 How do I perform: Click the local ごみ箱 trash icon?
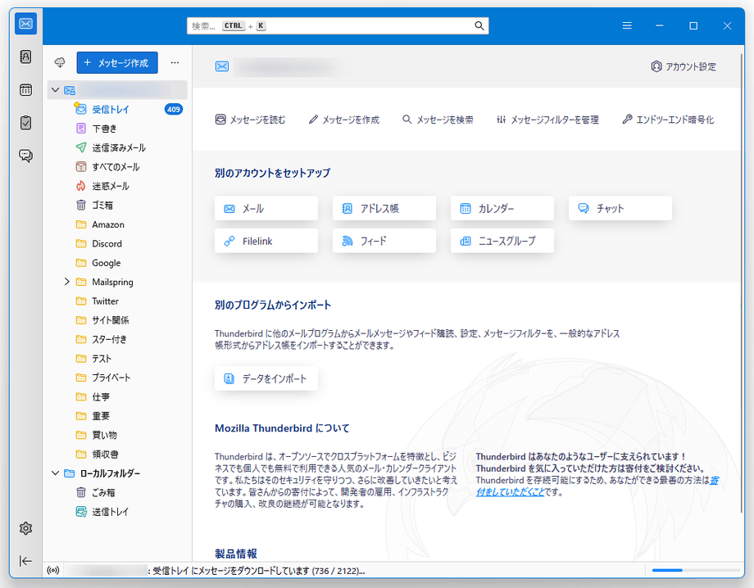[x=81, y=492]
